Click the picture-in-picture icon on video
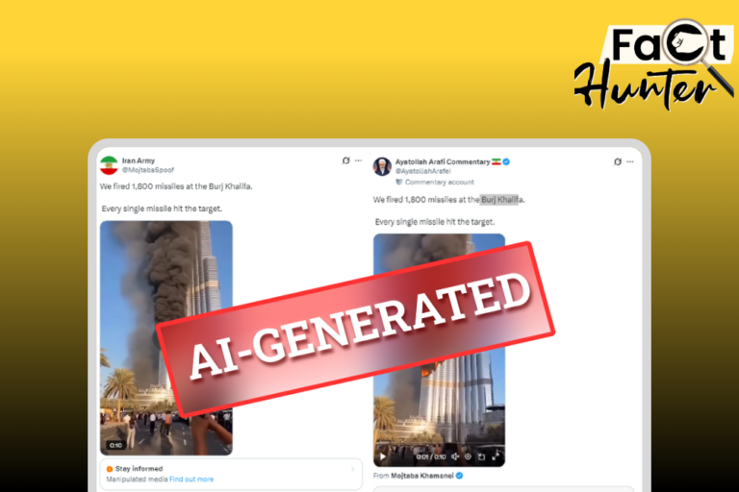The image size is (739, 492). (482, 456)
